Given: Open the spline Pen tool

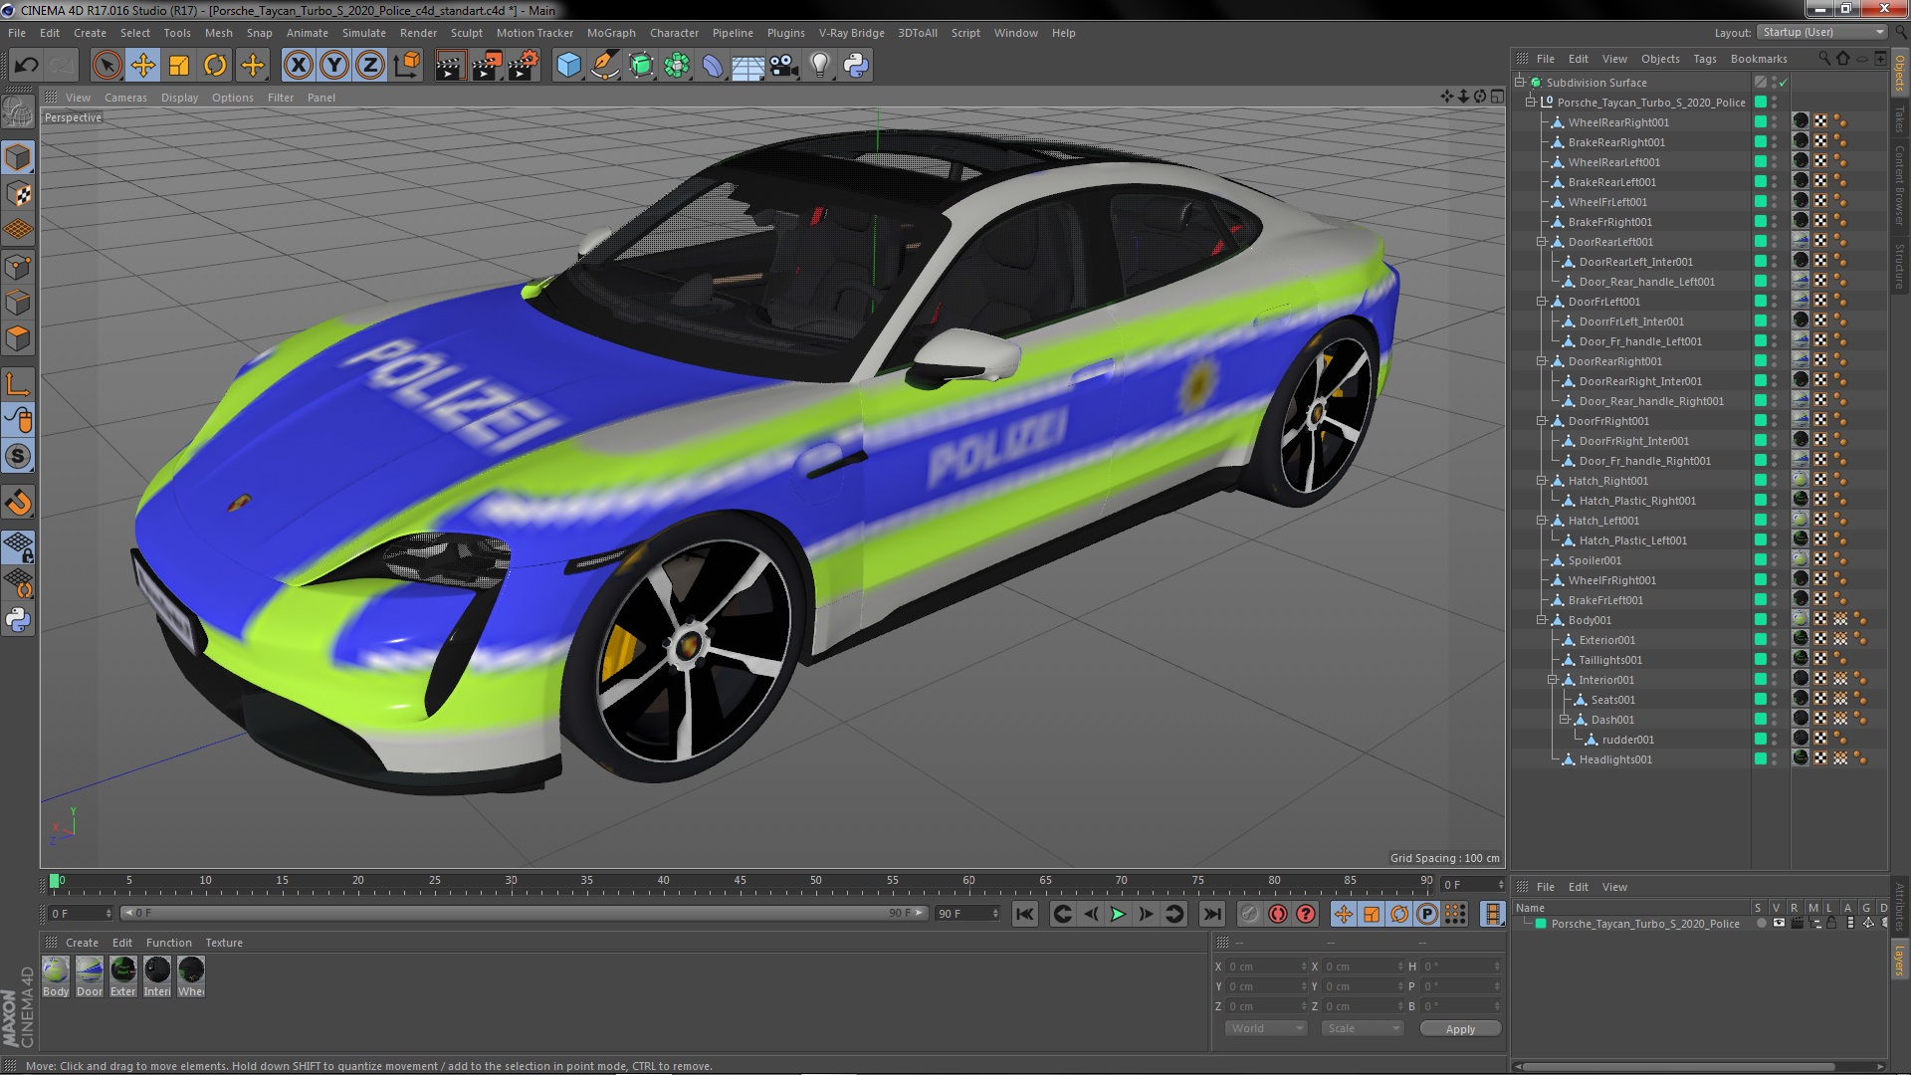Looking at the screenshot, I should 604,66.
